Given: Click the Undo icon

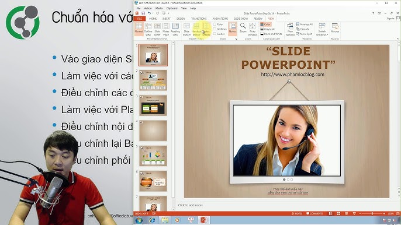Looking at the screenshot, I should pos(149,13).
